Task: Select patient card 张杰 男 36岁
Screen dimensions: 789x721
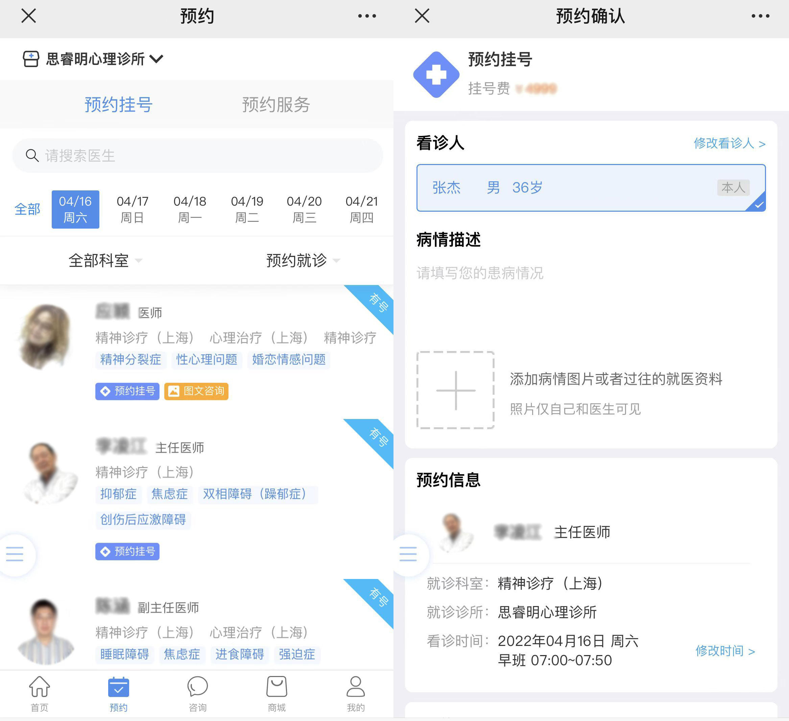Action: (x=591, y=188)
